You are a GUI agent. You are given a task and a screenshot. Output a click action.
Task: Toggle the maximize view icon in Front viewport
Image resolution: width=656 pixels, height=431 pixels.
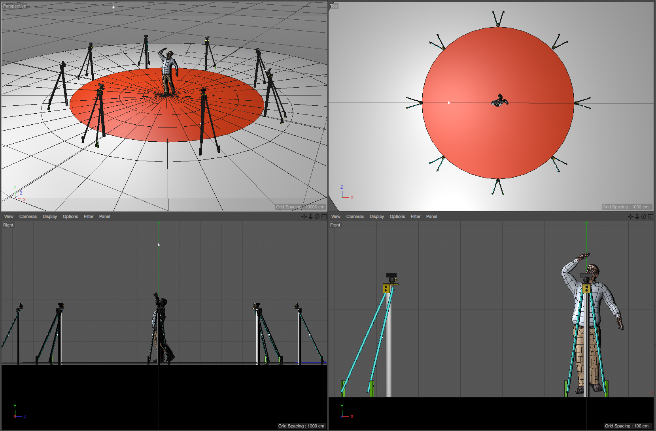click(650, 216)
